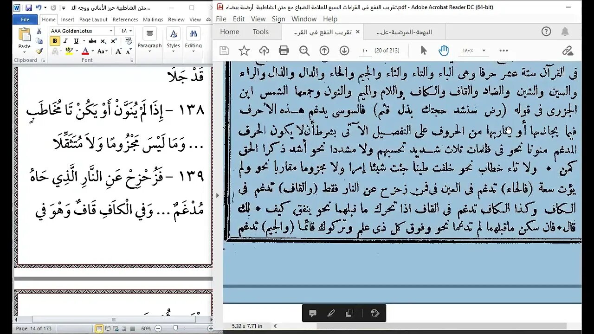Viewport: 594px width, 334px height.
Task: Select Web Layout view in status bar
Action: point(115,328)
